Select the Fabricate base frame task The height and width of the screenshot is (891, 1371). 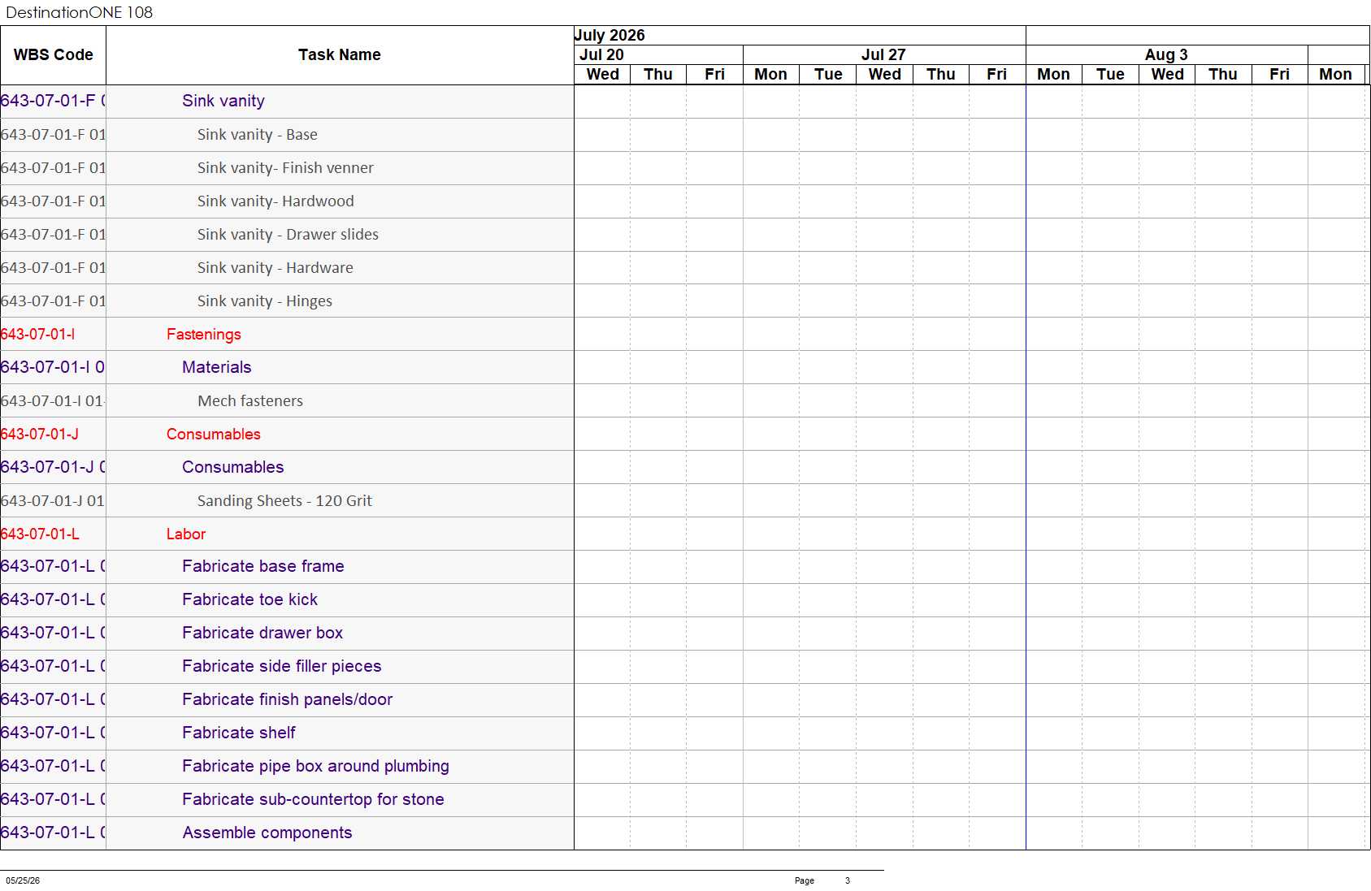pyautogui.click(x=263, y=566)
